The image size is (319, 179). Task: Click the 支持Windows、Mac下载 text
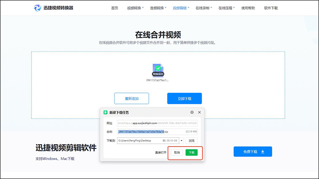(x=55, y=159)
